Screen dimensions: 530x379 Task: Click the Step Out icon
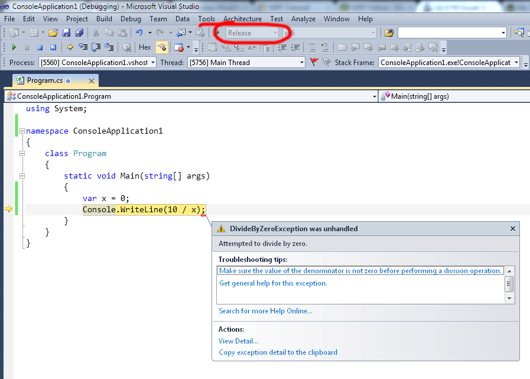(109, 47)
